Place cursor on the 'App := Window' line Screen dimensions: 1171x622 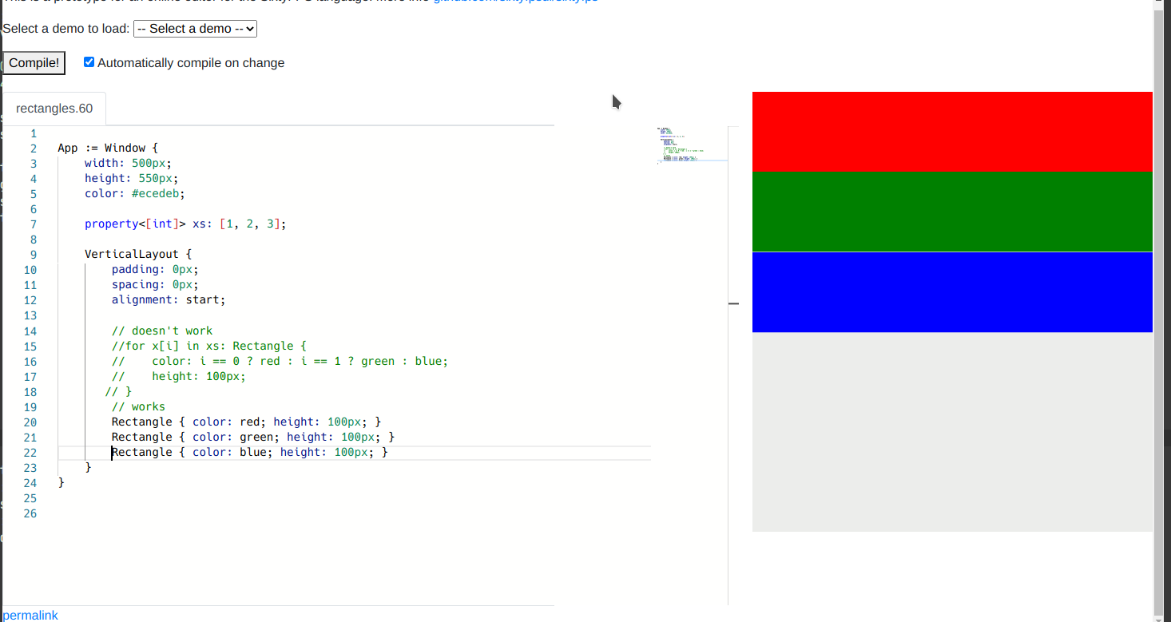tap(104, 148)
